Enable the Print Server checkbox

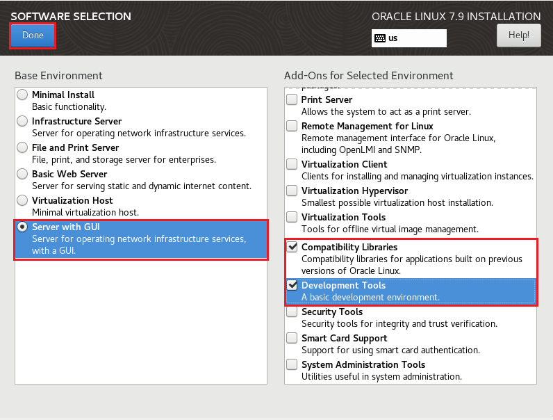click(292, 99)
